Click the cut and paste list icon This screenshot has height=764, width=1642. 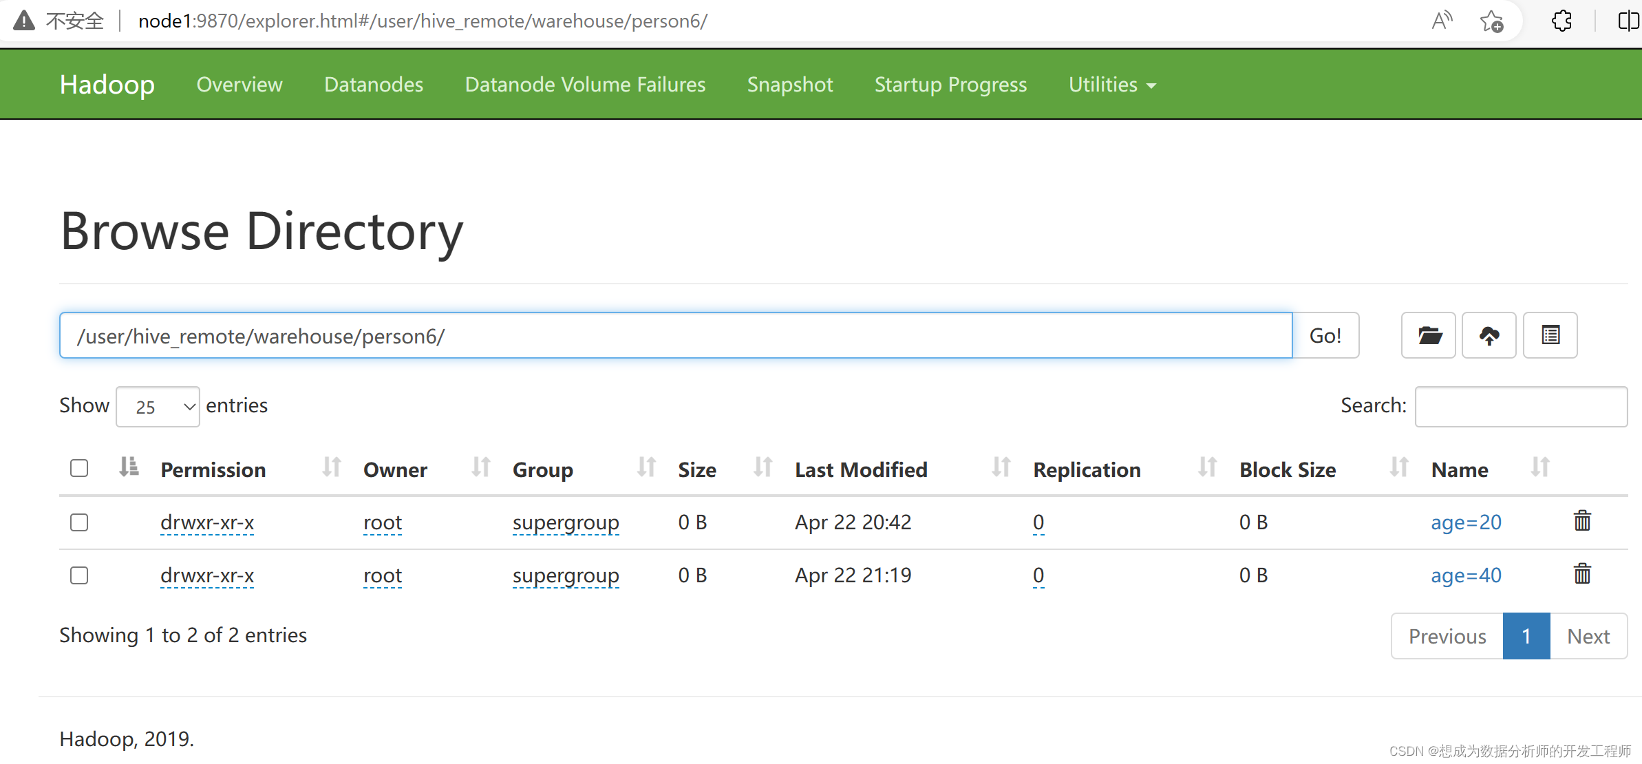point(1550,335)
